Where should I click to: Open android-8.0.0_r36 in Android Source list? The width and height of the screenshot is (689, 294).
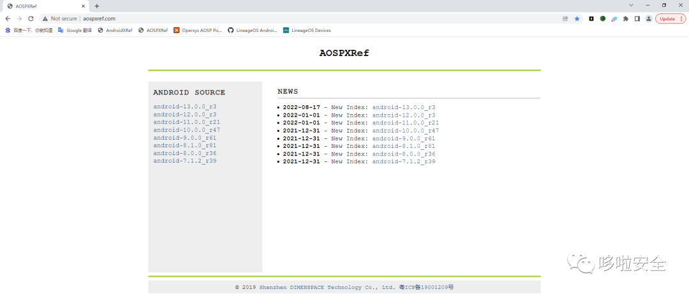(x=185, y=153)
